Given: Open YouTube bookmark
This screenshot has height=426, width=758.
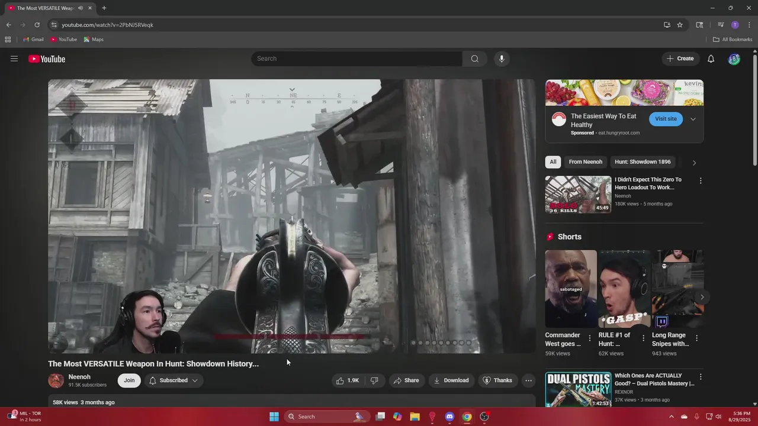Looking at the screenshot, I should 63,40.
